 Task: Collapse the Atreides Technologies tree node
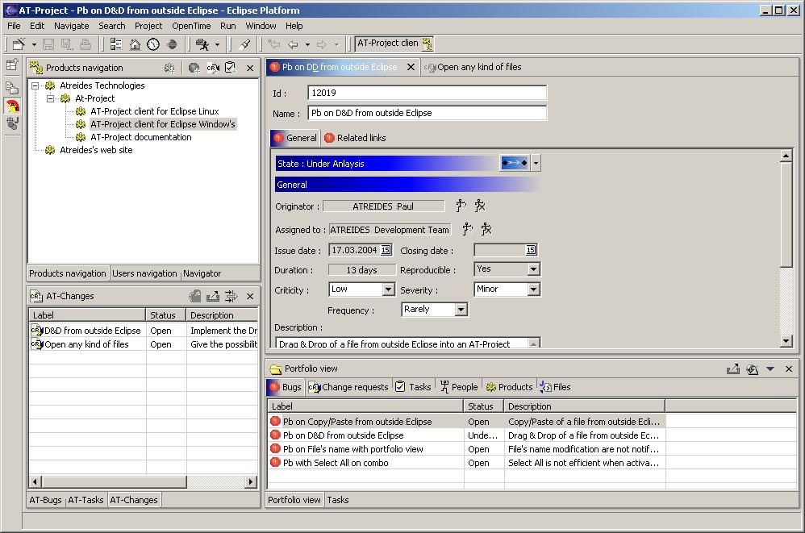(x=35, y=85)
